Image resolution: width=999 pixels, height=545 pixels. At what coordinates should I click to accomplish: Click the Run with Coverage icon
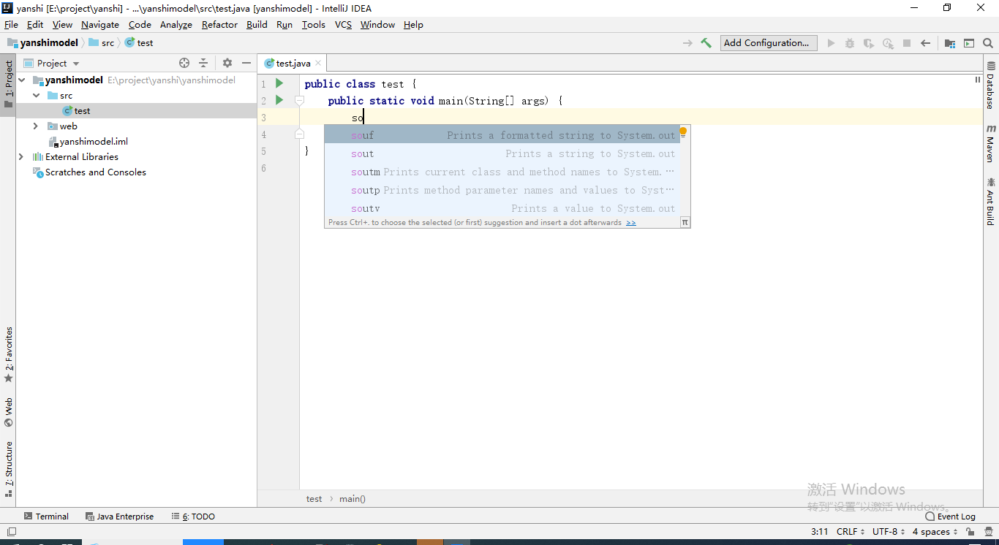point(869,43)
